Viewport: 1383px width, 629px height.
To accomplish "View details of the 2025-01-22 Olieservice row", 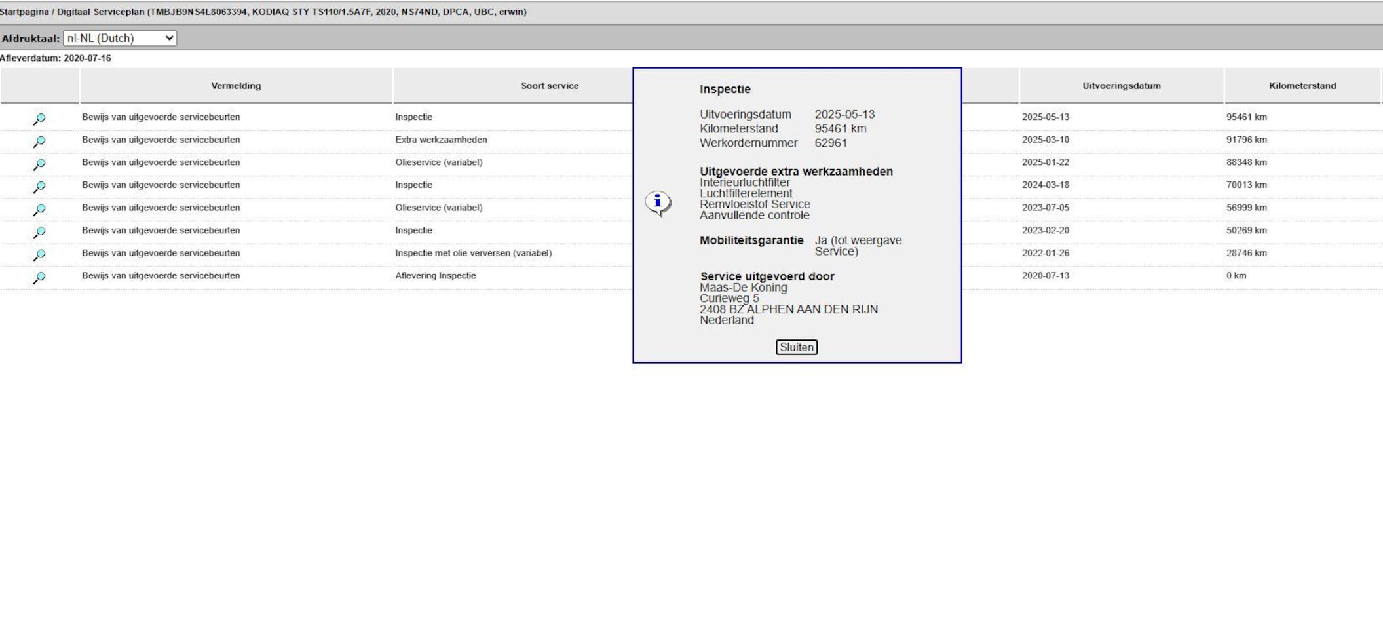I will pos(39,164).
